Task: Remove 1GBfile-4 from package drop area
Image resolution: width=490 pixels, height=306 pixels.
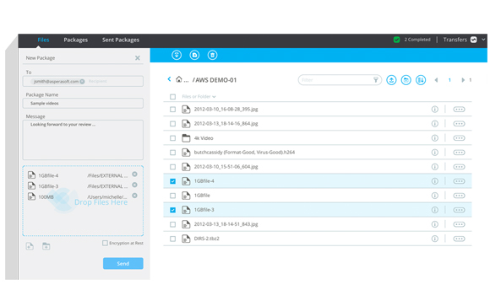Action: 134,174
